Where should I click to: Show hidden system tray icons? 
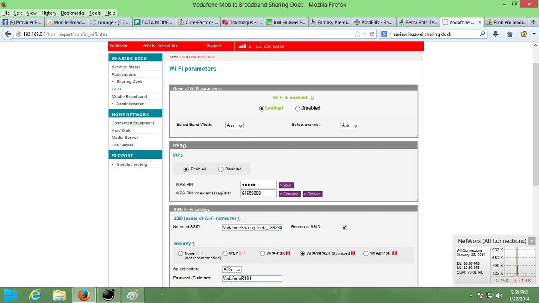(471, 295)
